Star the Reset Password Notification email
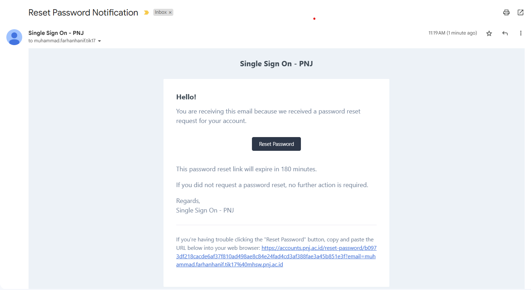531x290 pixels. pyautogui.click(x=489, y=33)
